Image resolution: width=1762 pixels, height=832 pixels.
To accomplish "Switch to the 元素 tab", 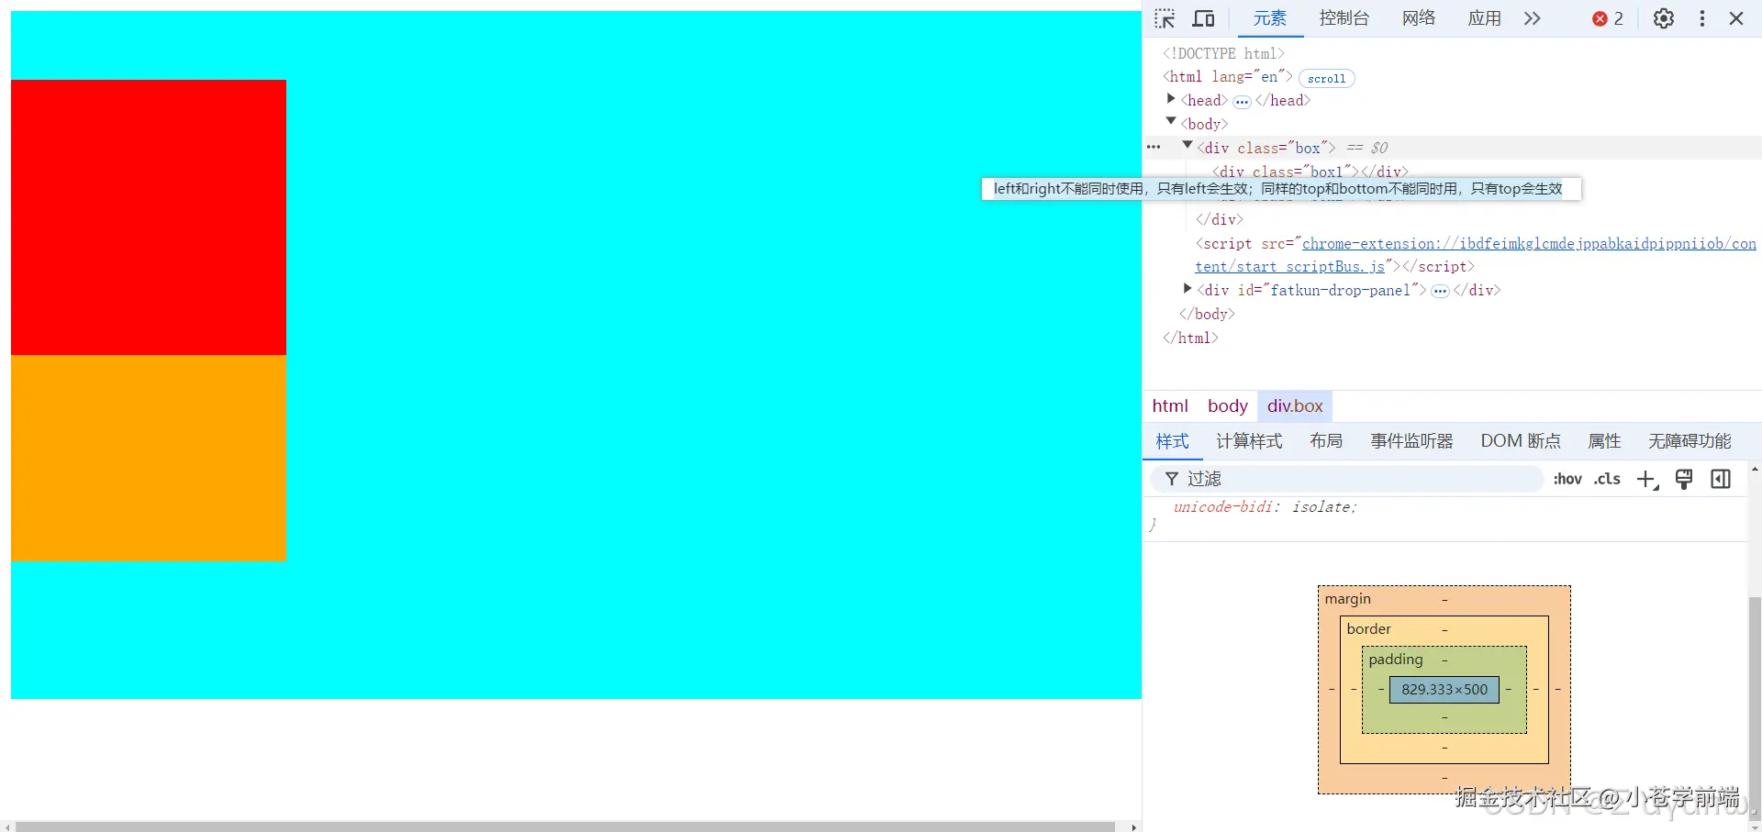I will pyautogui.click(x=1270, y=18).
